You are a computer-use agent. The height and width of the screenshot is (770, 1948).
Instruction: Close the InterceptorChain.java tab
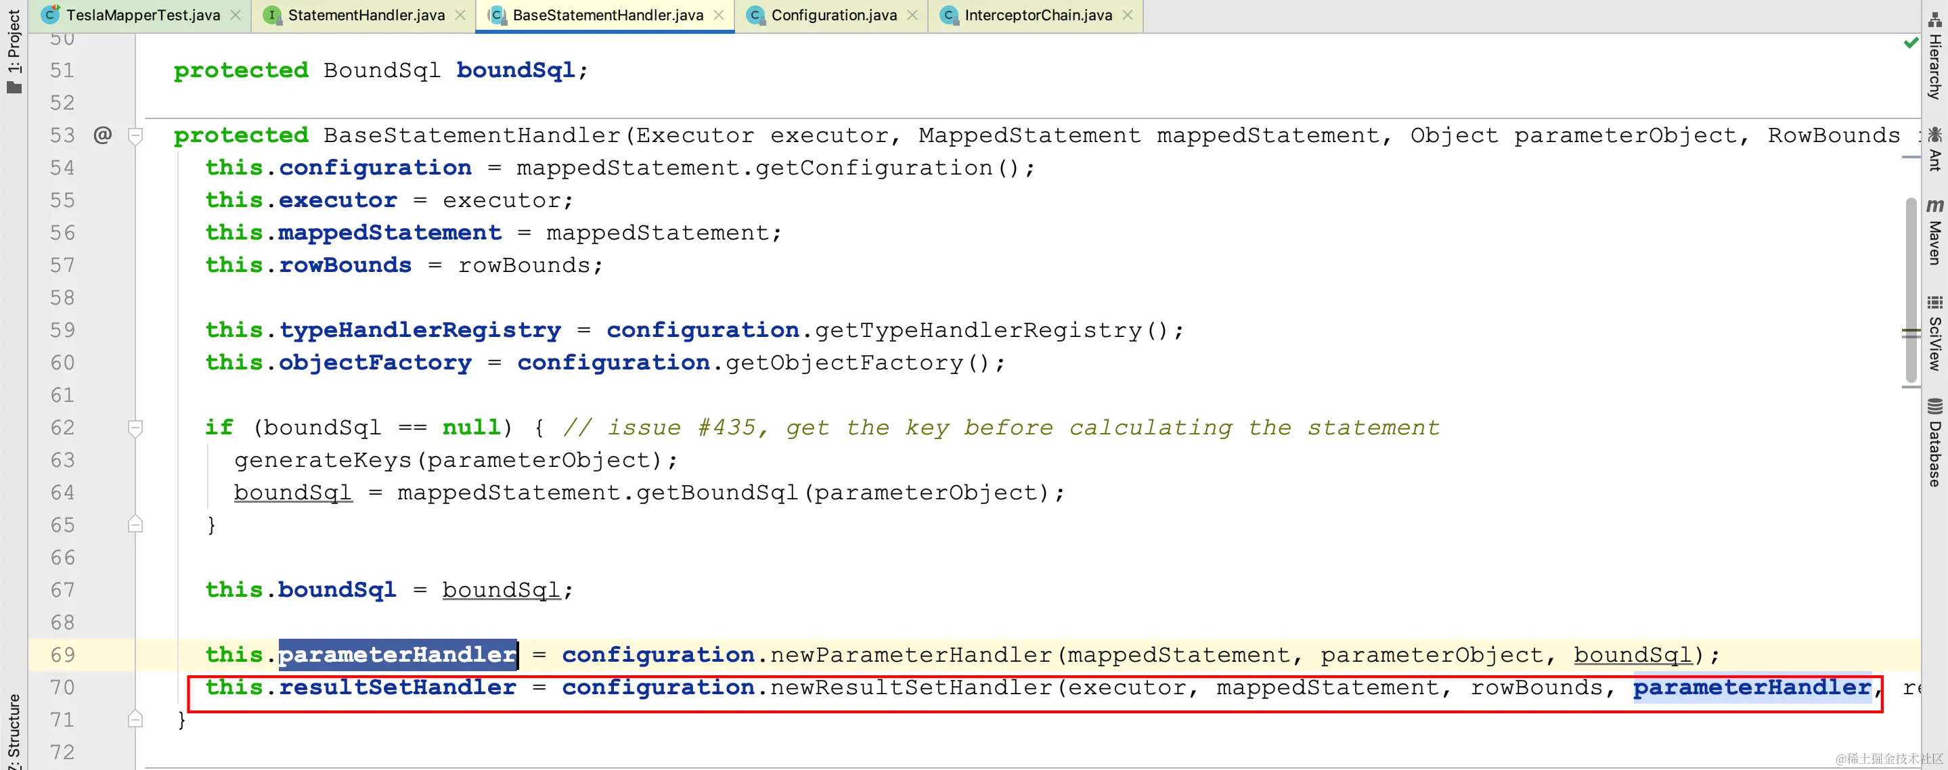[1128, 15]
